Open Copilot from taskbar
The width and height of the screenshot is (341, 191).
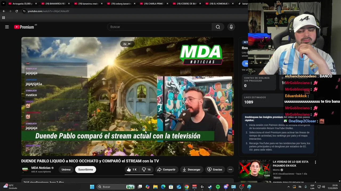tap(148, 187)
